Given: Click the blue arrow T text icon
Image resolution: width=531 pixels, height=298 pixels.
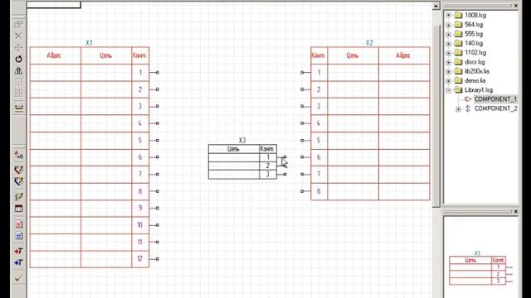Looking at the screenshot, I should (18, 262).
